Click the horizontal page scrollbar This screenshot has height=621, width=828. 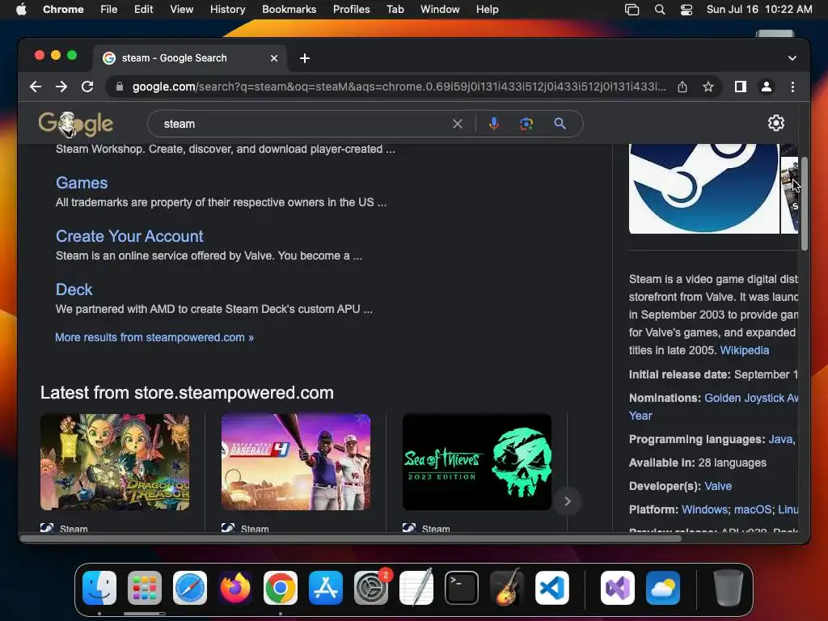(x=351, y=539)
